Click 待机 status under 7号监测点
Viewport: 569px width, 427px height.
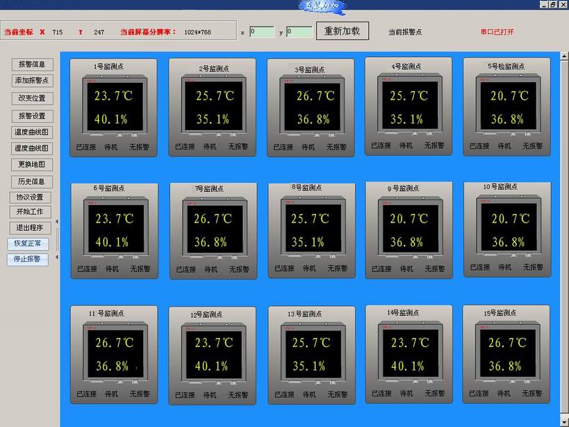(x=211, y=269)
